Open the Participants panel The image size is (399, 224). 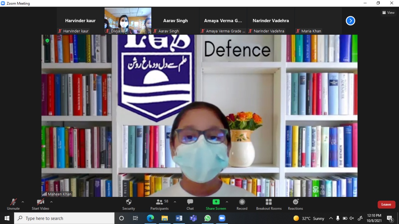tap(160, 205)
